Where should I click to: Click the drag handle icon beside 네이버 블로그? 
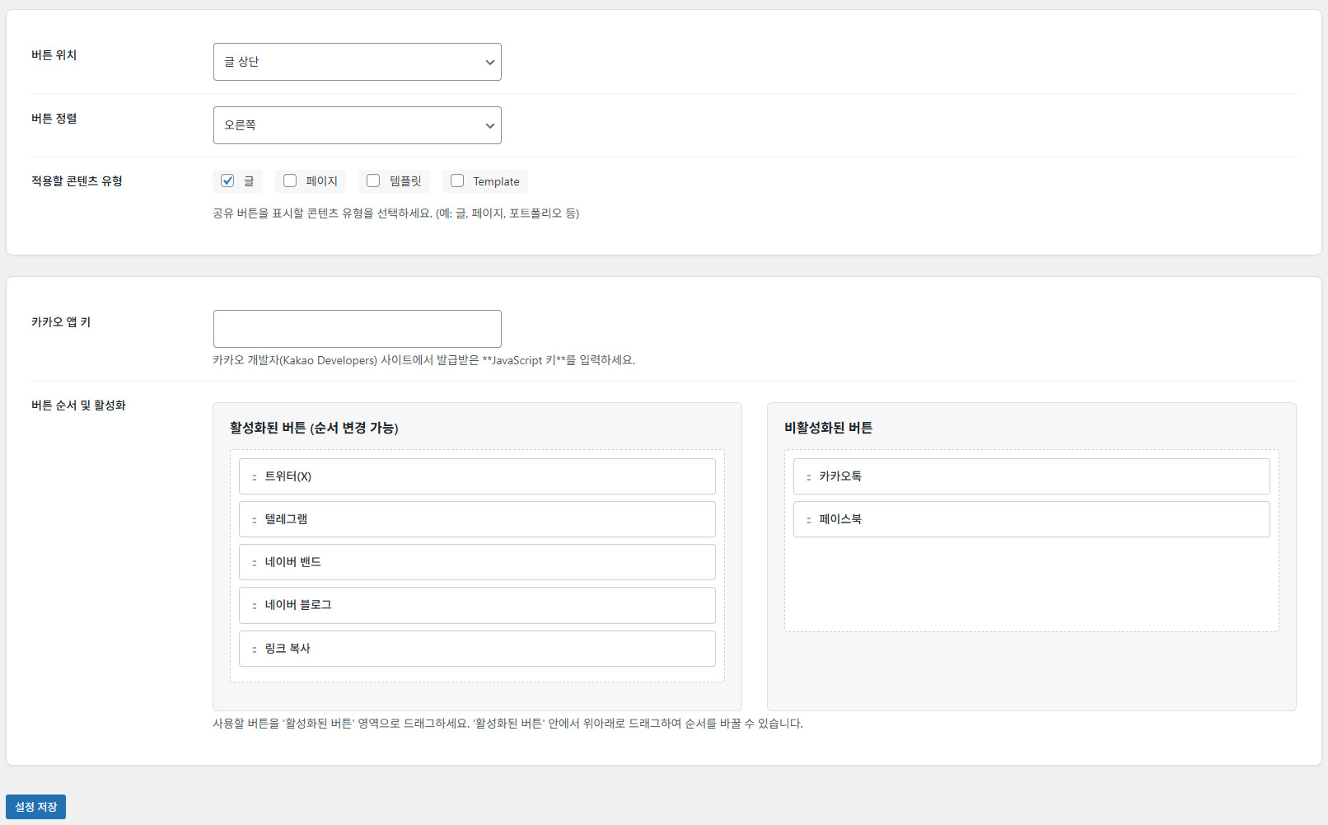point(255,606)
